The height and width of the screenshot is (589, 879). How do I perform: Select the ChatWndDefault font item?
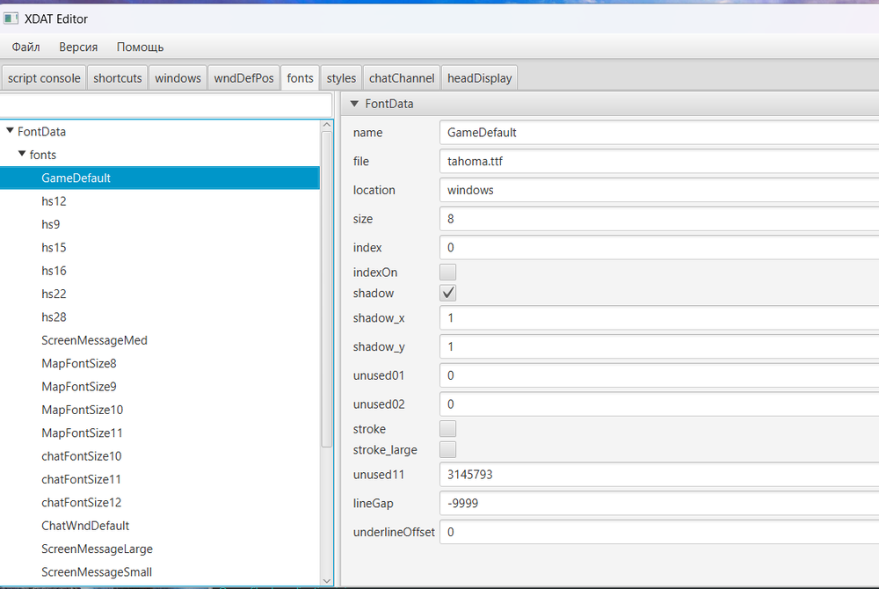point(85,526)
